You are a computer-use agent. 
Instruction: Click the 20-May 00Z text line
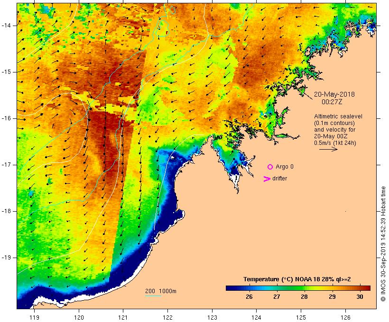click(331, 136)
